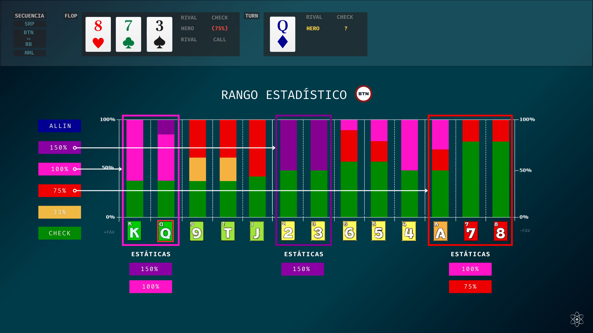Select the SRP sequence tab
The height and width of the screenshot is (333, 593).
(x=30, y=24)
